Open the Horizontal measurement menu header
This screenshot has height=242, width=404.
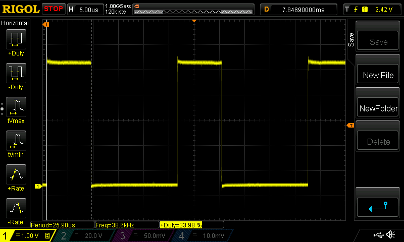[x=15, y=23]
